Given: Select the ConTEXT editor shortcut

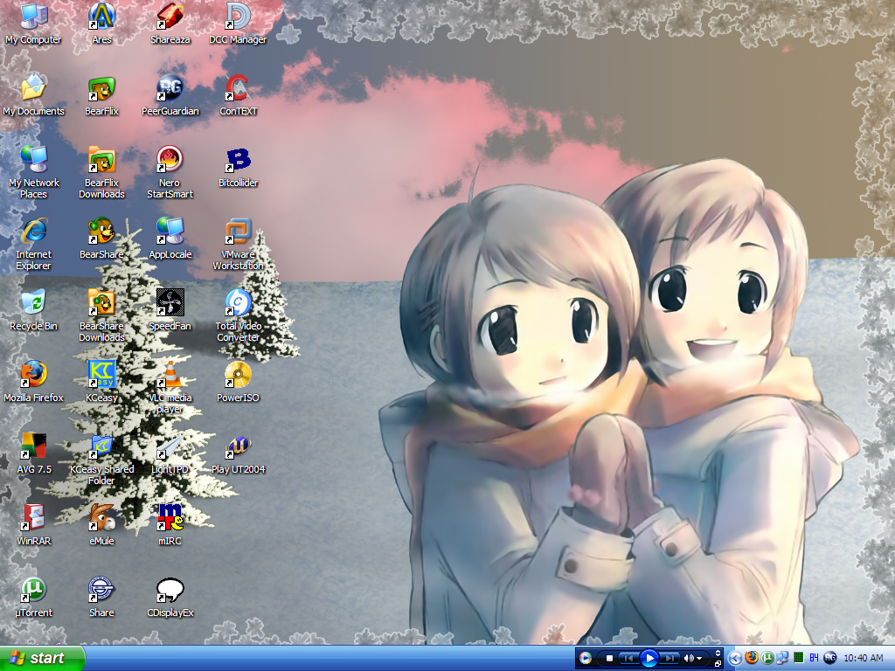Looking at the screenshot, I should tap(238, 95).
